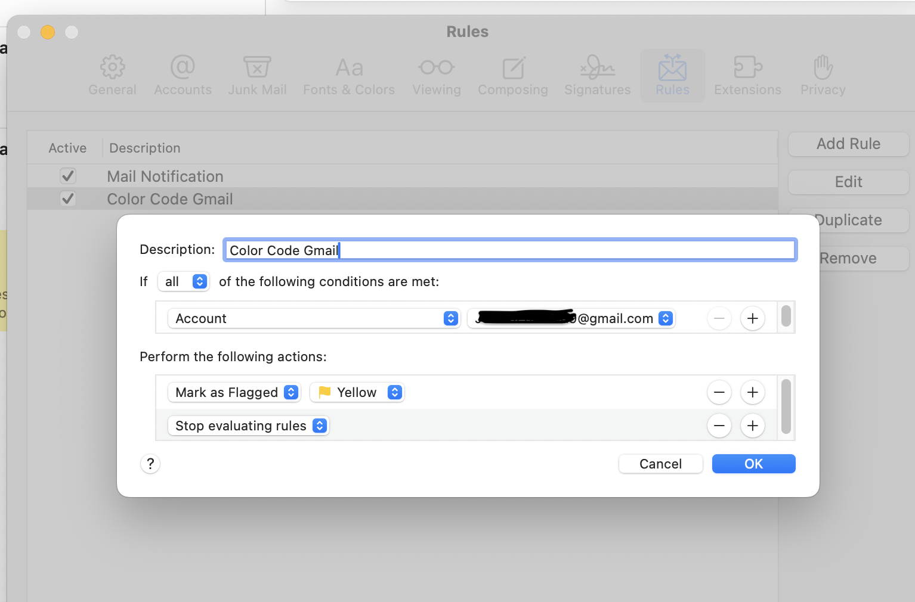
Task: Open the Viewing settings pane
Action: coord(436,75)
